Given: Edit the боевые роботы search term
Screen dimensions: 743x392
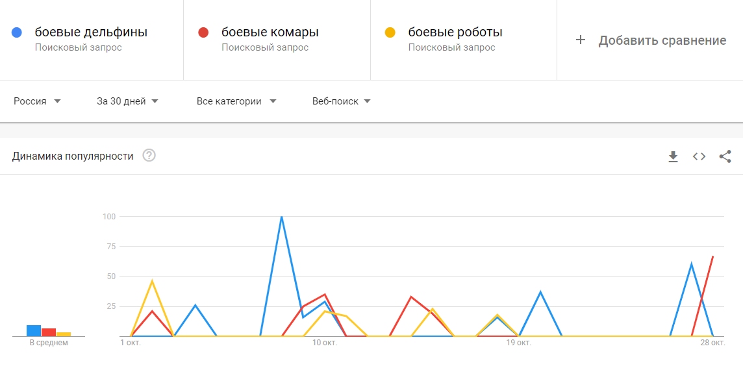Looking at the screenshot, I should [x=455, y=32].
